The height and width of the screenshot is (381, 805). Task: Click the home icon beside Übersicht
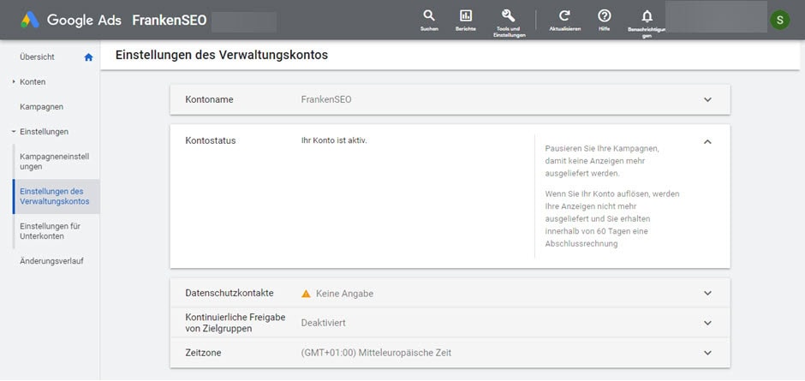(88, 57)
